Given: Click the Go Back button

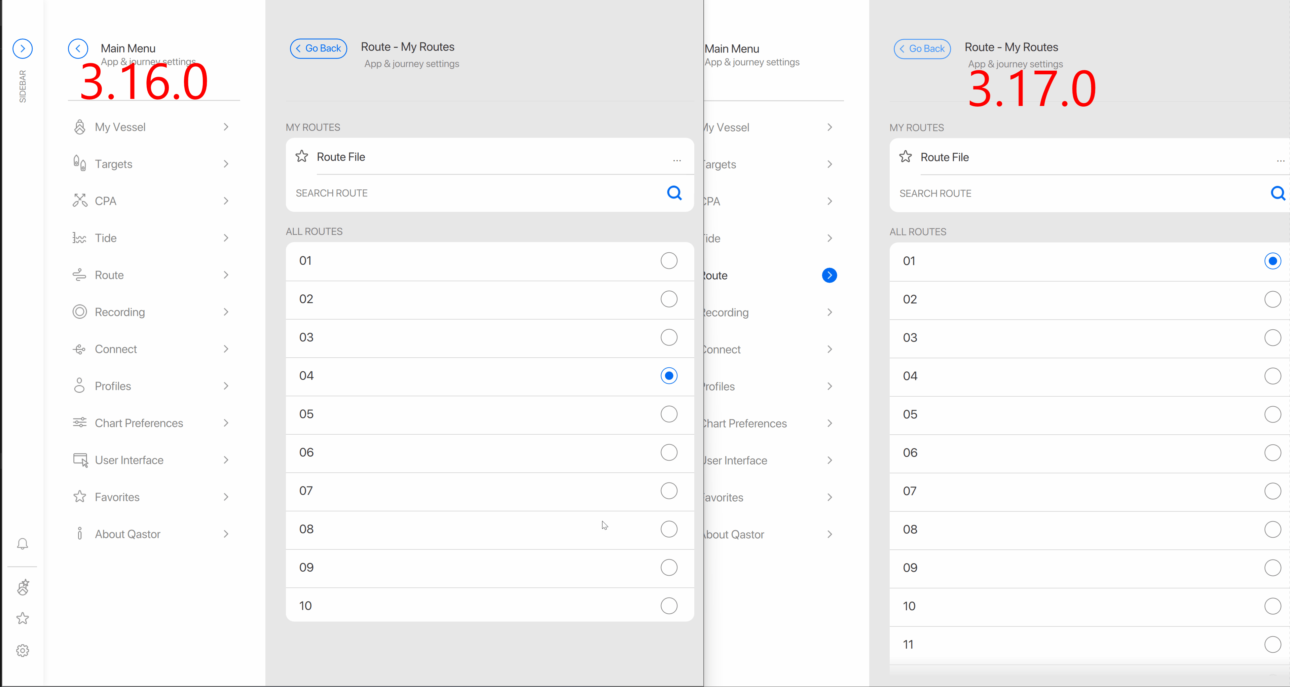Looking at the screenshot, I should (x=318, y=48).
